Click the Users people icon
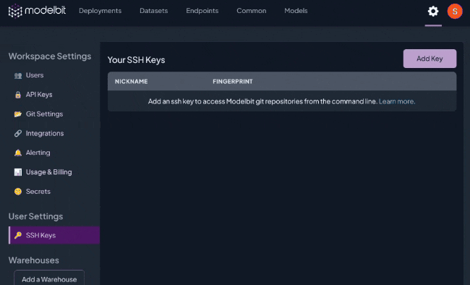This screenshot has width=470, height=285. pyautogui.click(x=18, y=76)
